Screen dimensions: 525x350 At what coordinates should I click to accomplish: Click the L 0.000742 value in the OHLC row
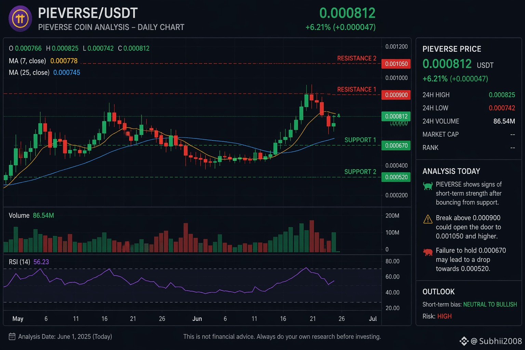(98, 49)
